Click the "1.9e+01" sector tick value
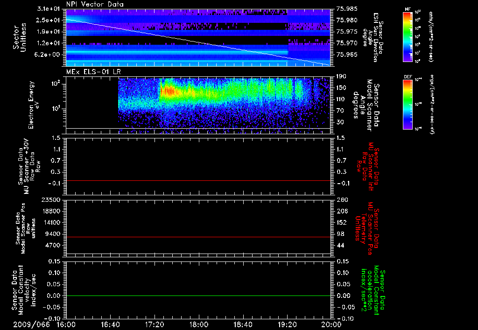Image resolution: width=478 pixels, height=330 pixels. (x=48, y=32)
